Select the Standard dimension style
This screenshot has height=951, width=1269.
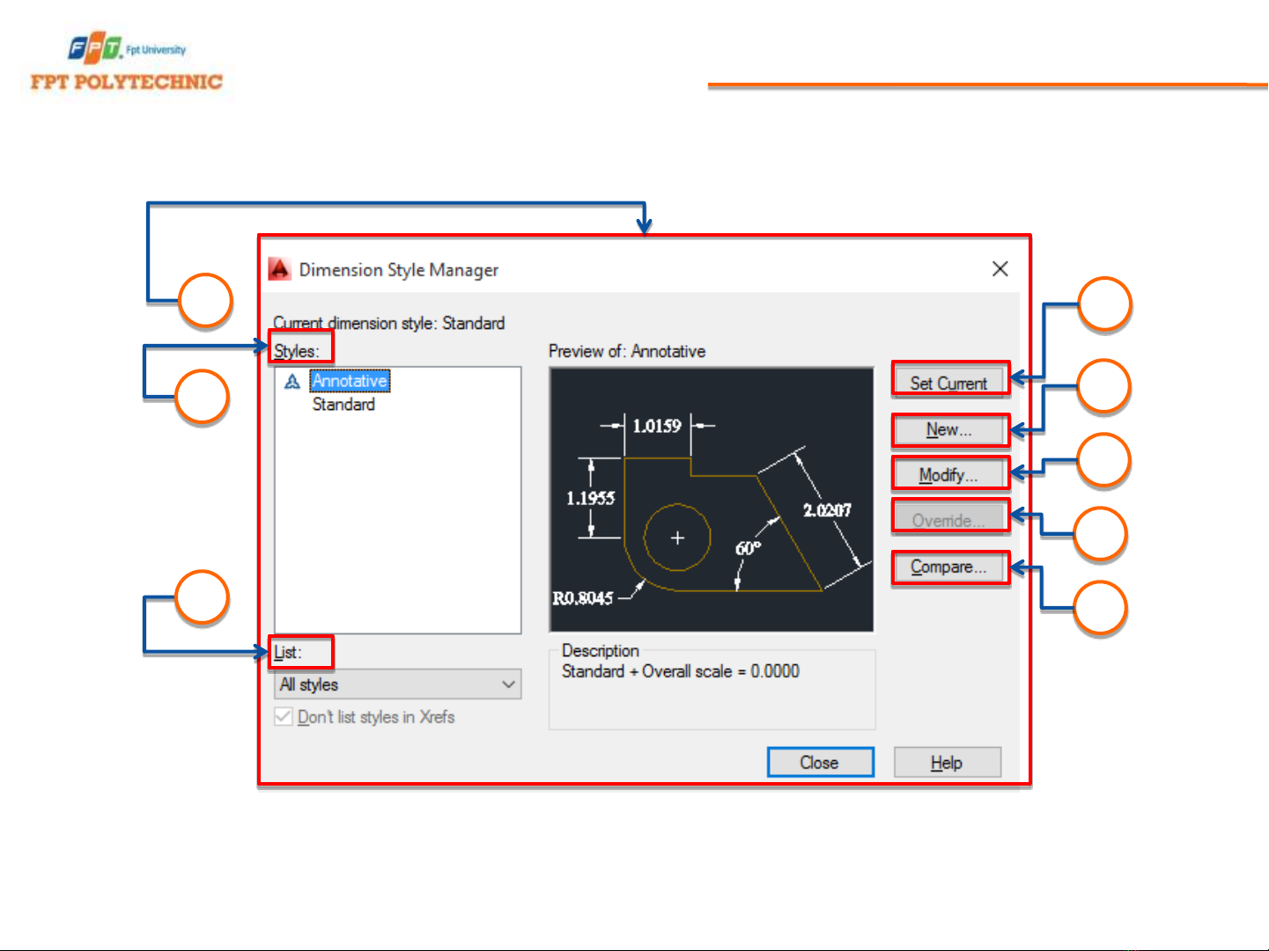pyautogui.click(x=343, y=405)
